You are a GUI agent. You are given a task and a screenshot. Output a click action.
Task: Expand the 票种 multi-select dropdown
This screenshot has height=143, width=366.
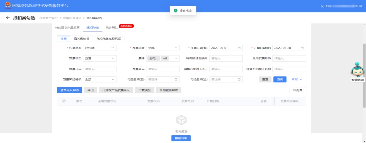[x=163, y=58]
